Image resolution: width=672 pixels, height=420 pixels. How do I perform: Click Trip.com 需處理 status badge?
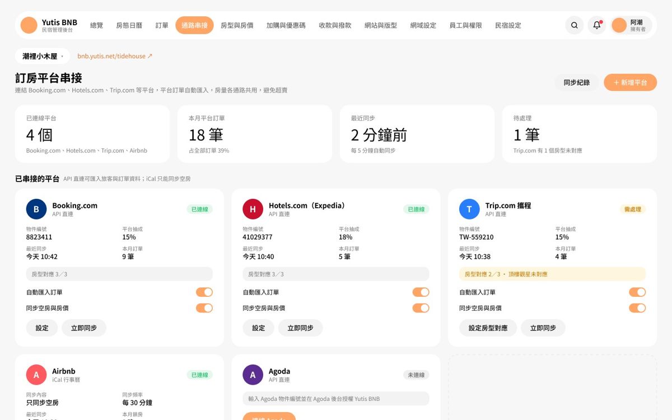pyautogui.click(x=633, y=209)
